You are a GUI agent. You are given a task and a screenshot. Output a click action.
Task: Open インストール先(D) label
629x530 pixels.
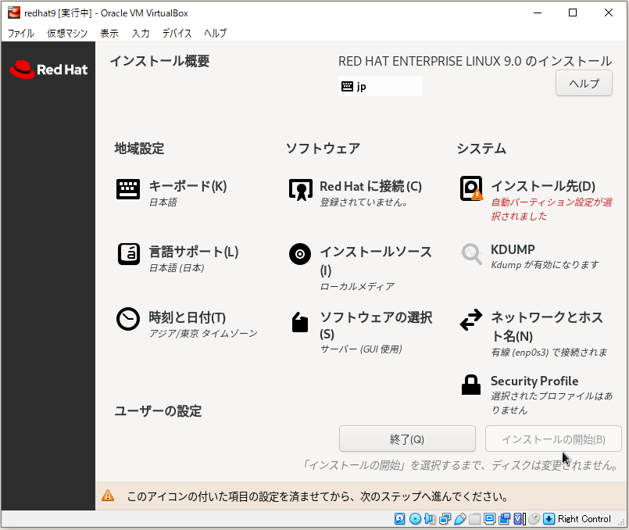543,186
